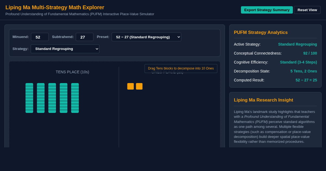Select the second tens block
Viewport: 326px width, 171px height.
[41, 98]
